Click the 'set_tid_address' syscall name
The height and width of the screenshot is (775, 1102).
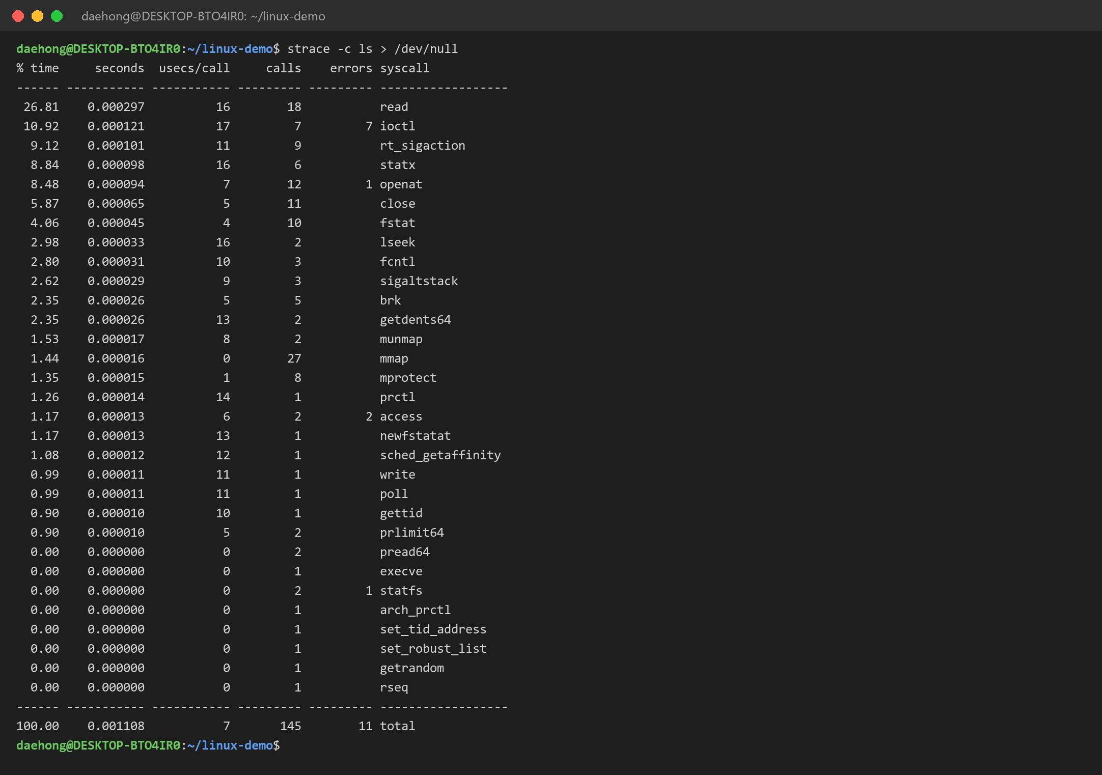click(433, 629)
